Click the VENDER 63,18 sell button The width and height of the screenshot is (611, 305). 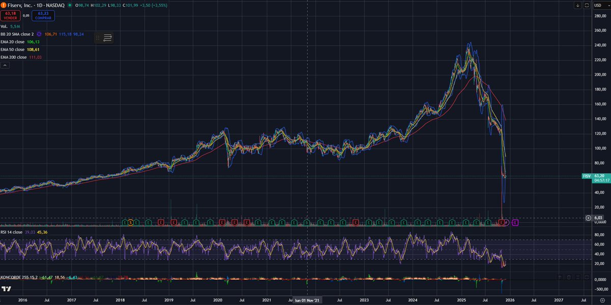(x=10, y=16)
